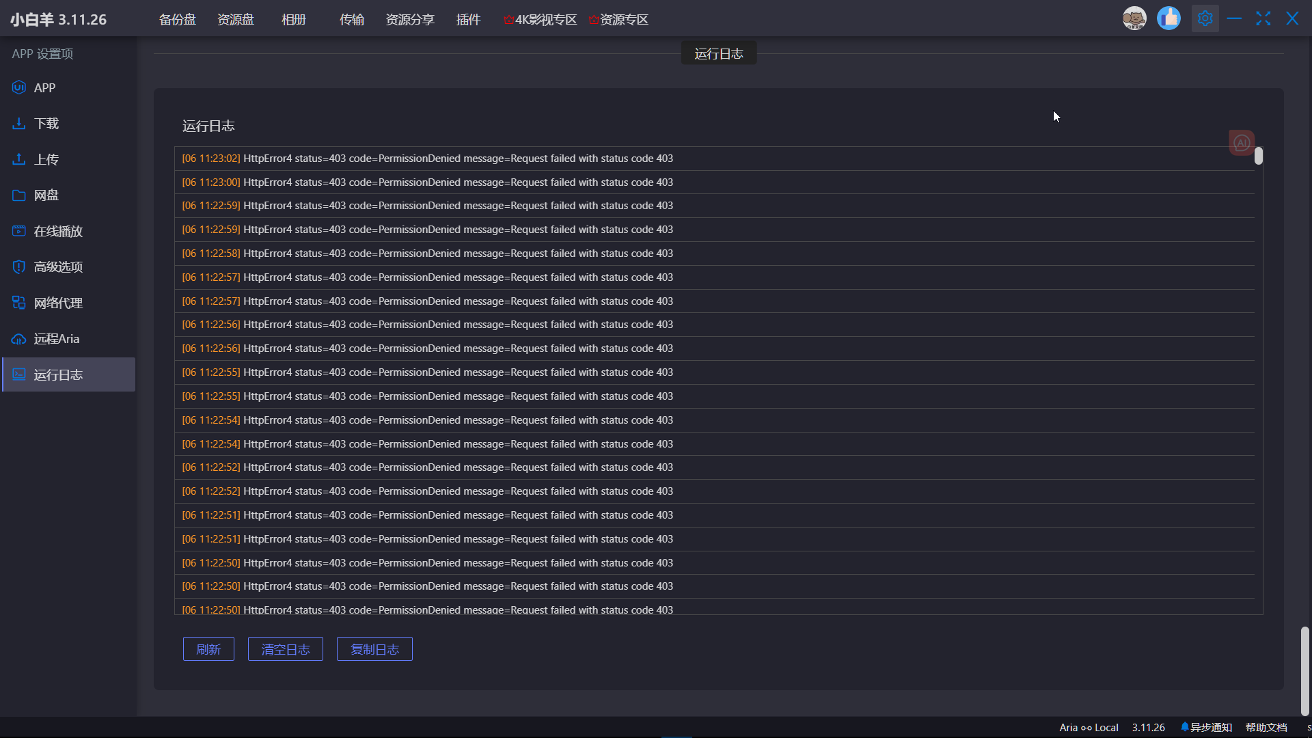Viewport: 1312px width, 738px height.
Task: Open the 下载 download settings in sidebar
Action: coord(45,123)
